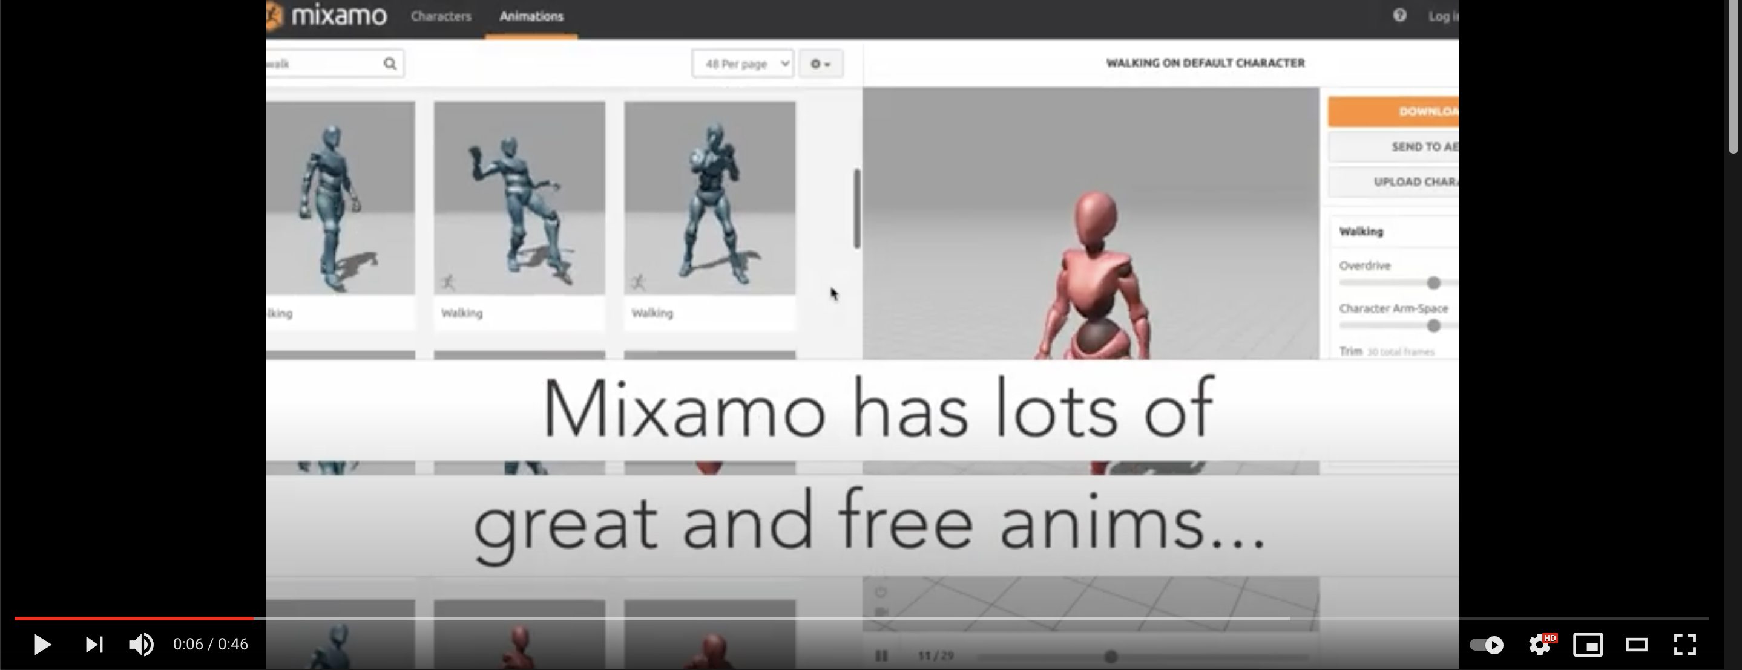The image size is (1742, 670).
Task: Enable miniplayer mode
Action: [1588, 645]
